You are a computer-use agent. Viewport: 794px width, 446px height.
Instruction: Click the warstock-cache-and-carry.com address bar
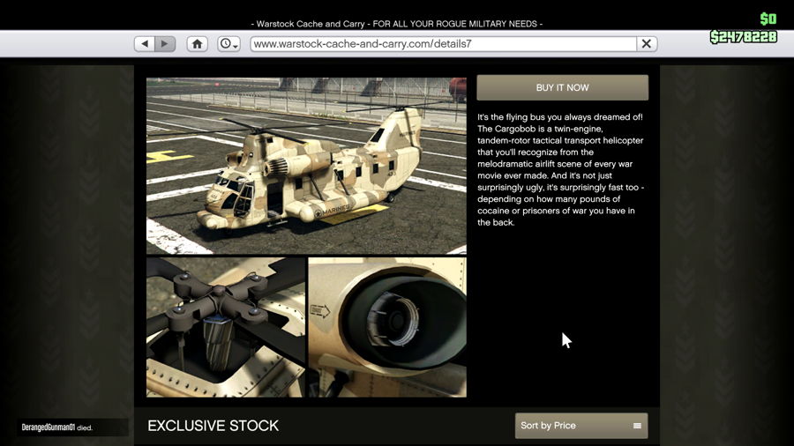[x=443, y=44]
